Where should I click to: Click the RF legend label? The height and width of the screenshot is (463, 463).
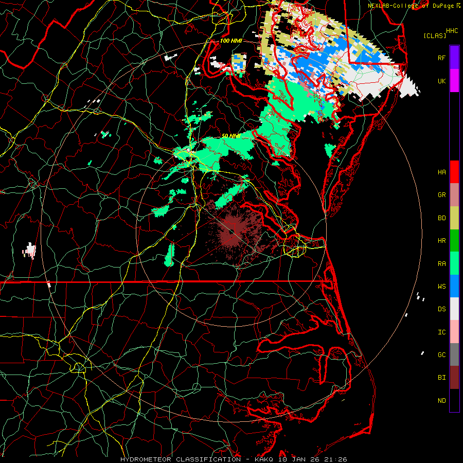(441, 58)
